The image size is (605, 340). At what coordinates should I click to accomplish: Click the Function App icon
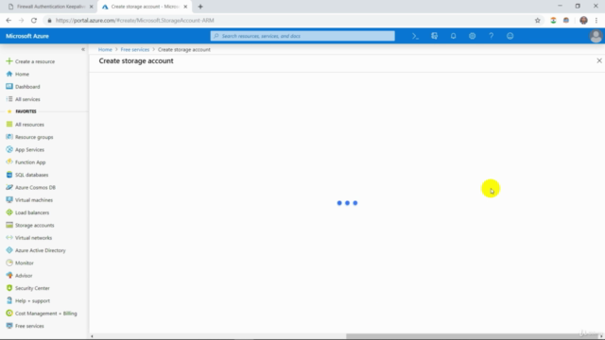point(9,161)
